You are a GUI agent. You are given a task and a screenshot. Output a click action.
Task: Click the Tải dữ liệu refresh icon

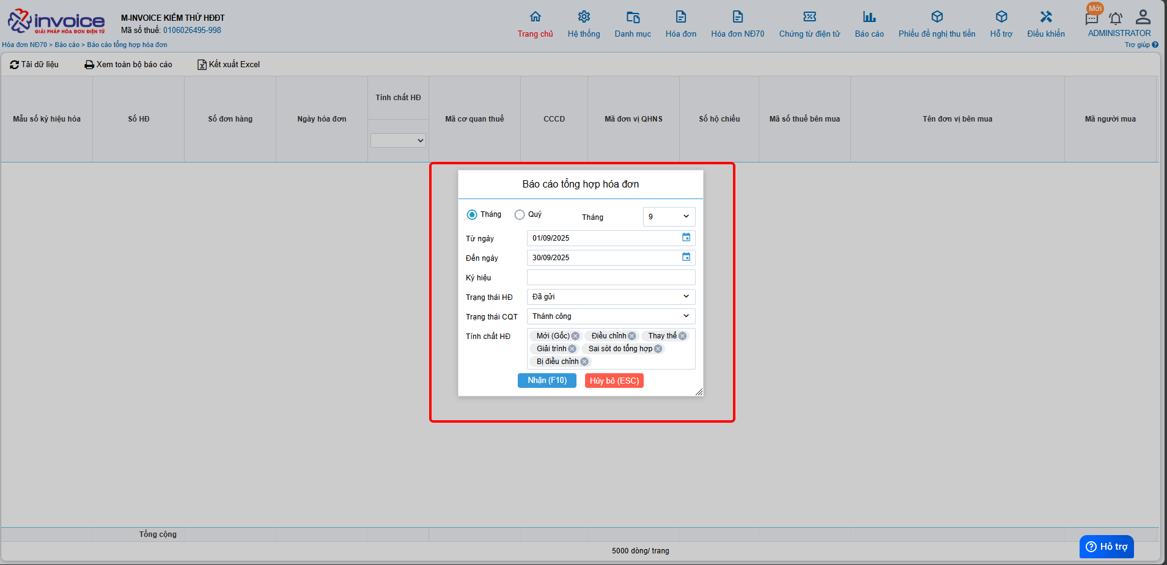(x=14, y=65)
